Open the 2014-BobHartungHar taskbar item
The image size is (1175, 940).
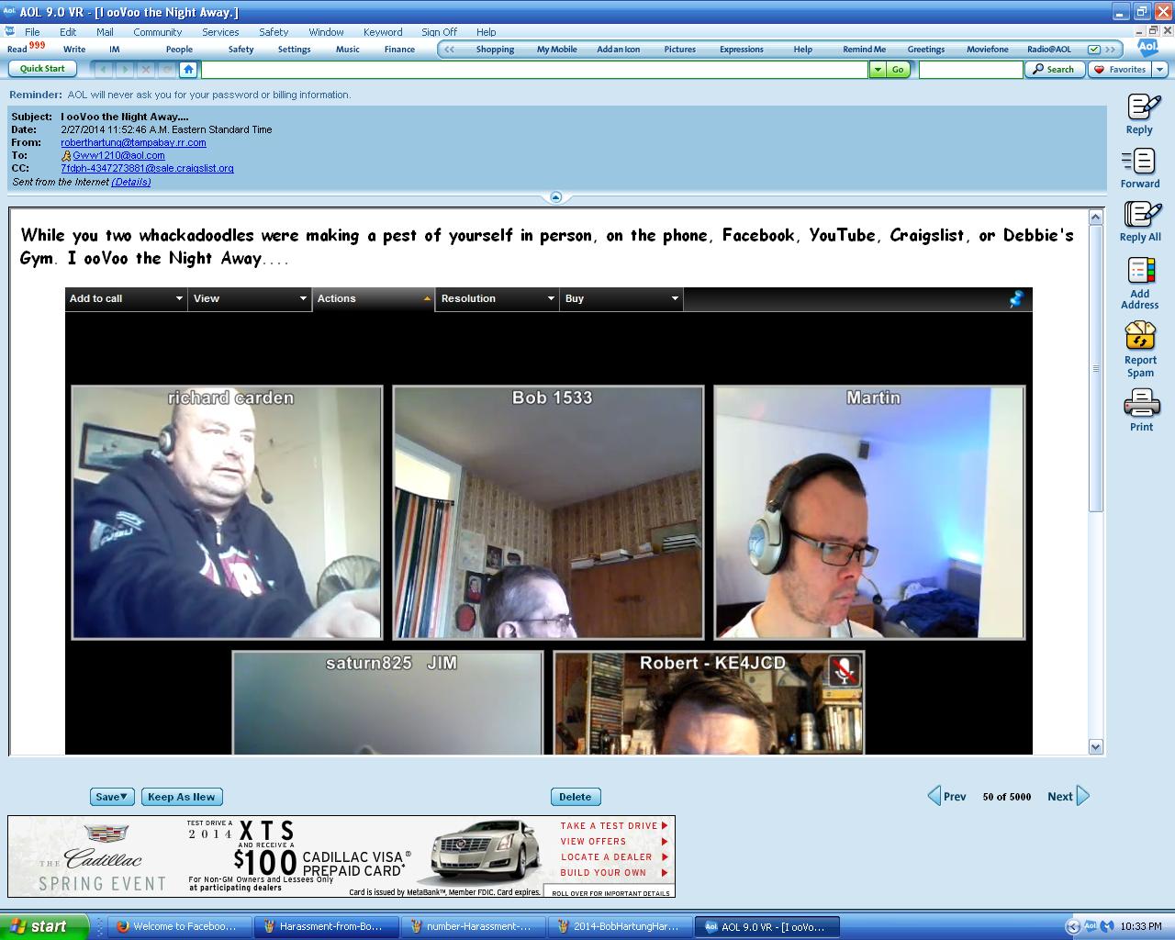620,926
